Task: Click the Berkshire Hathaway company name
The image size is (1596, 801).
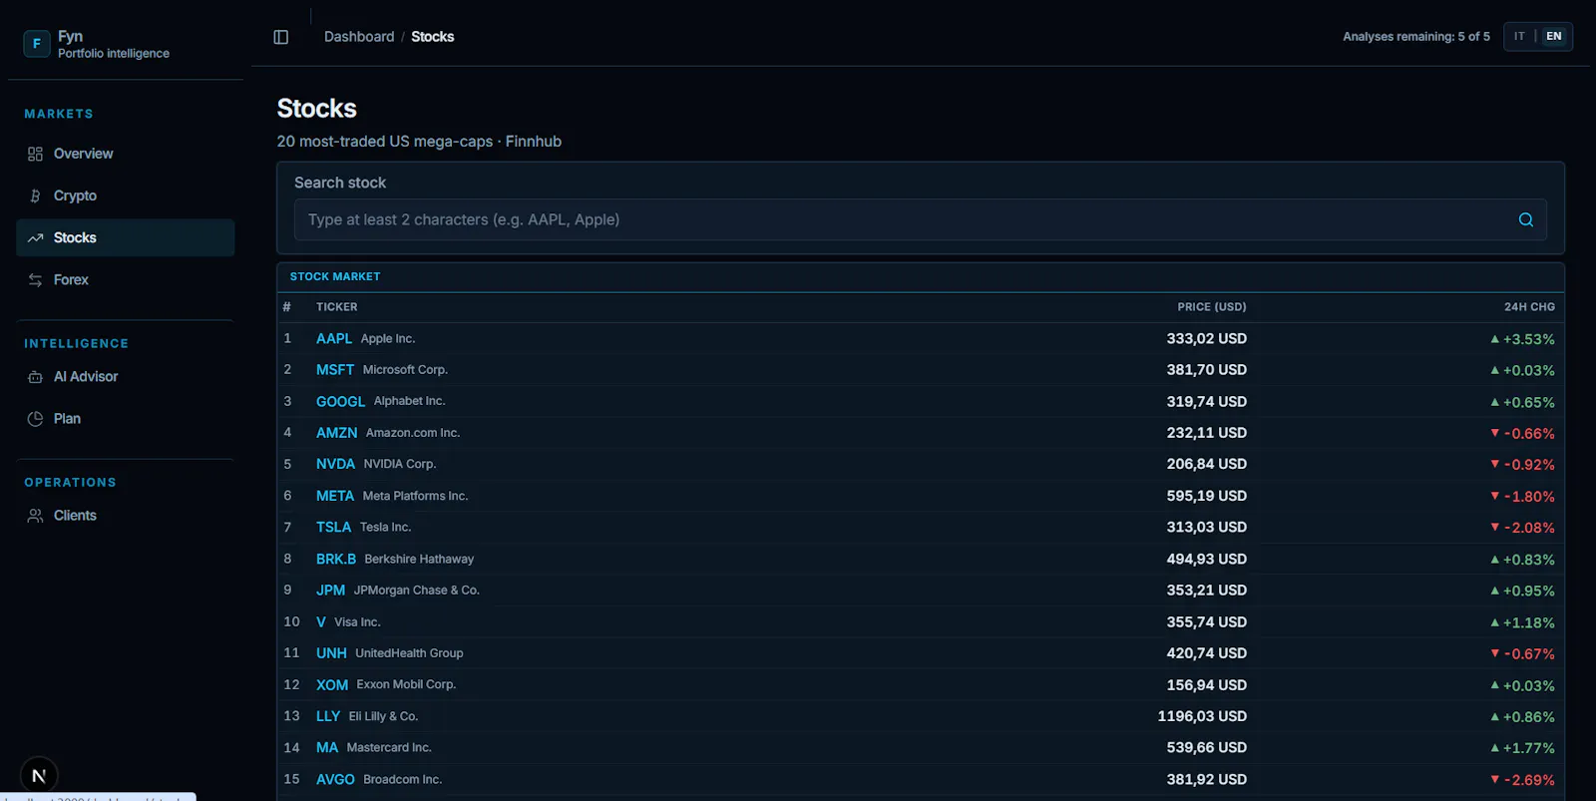Action: coord(419,560)
